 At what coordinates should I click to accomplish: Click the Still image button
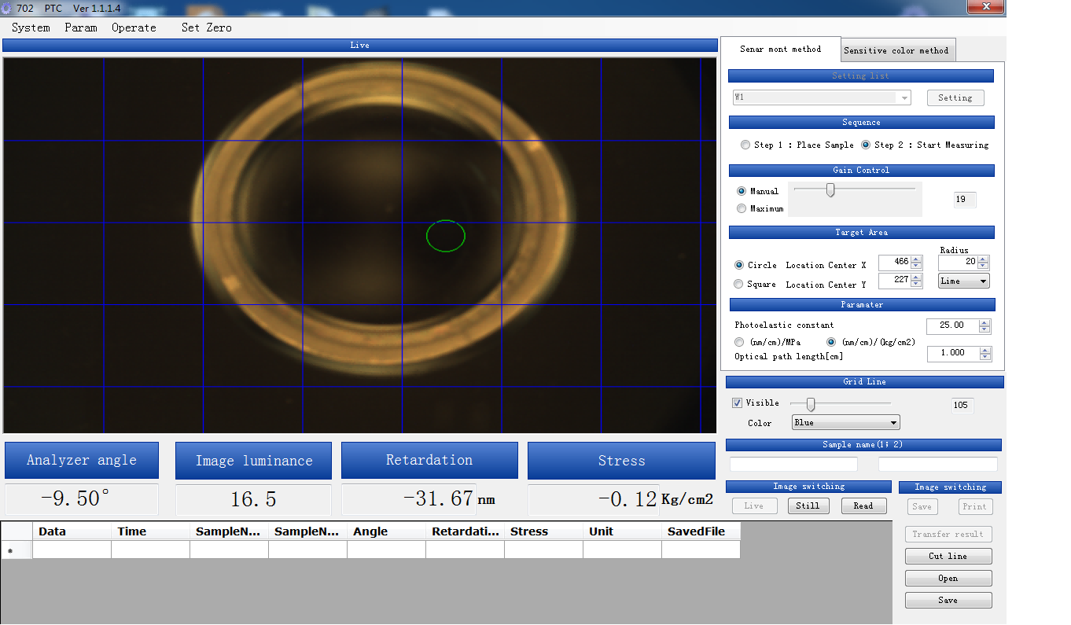tap(808, 506)
